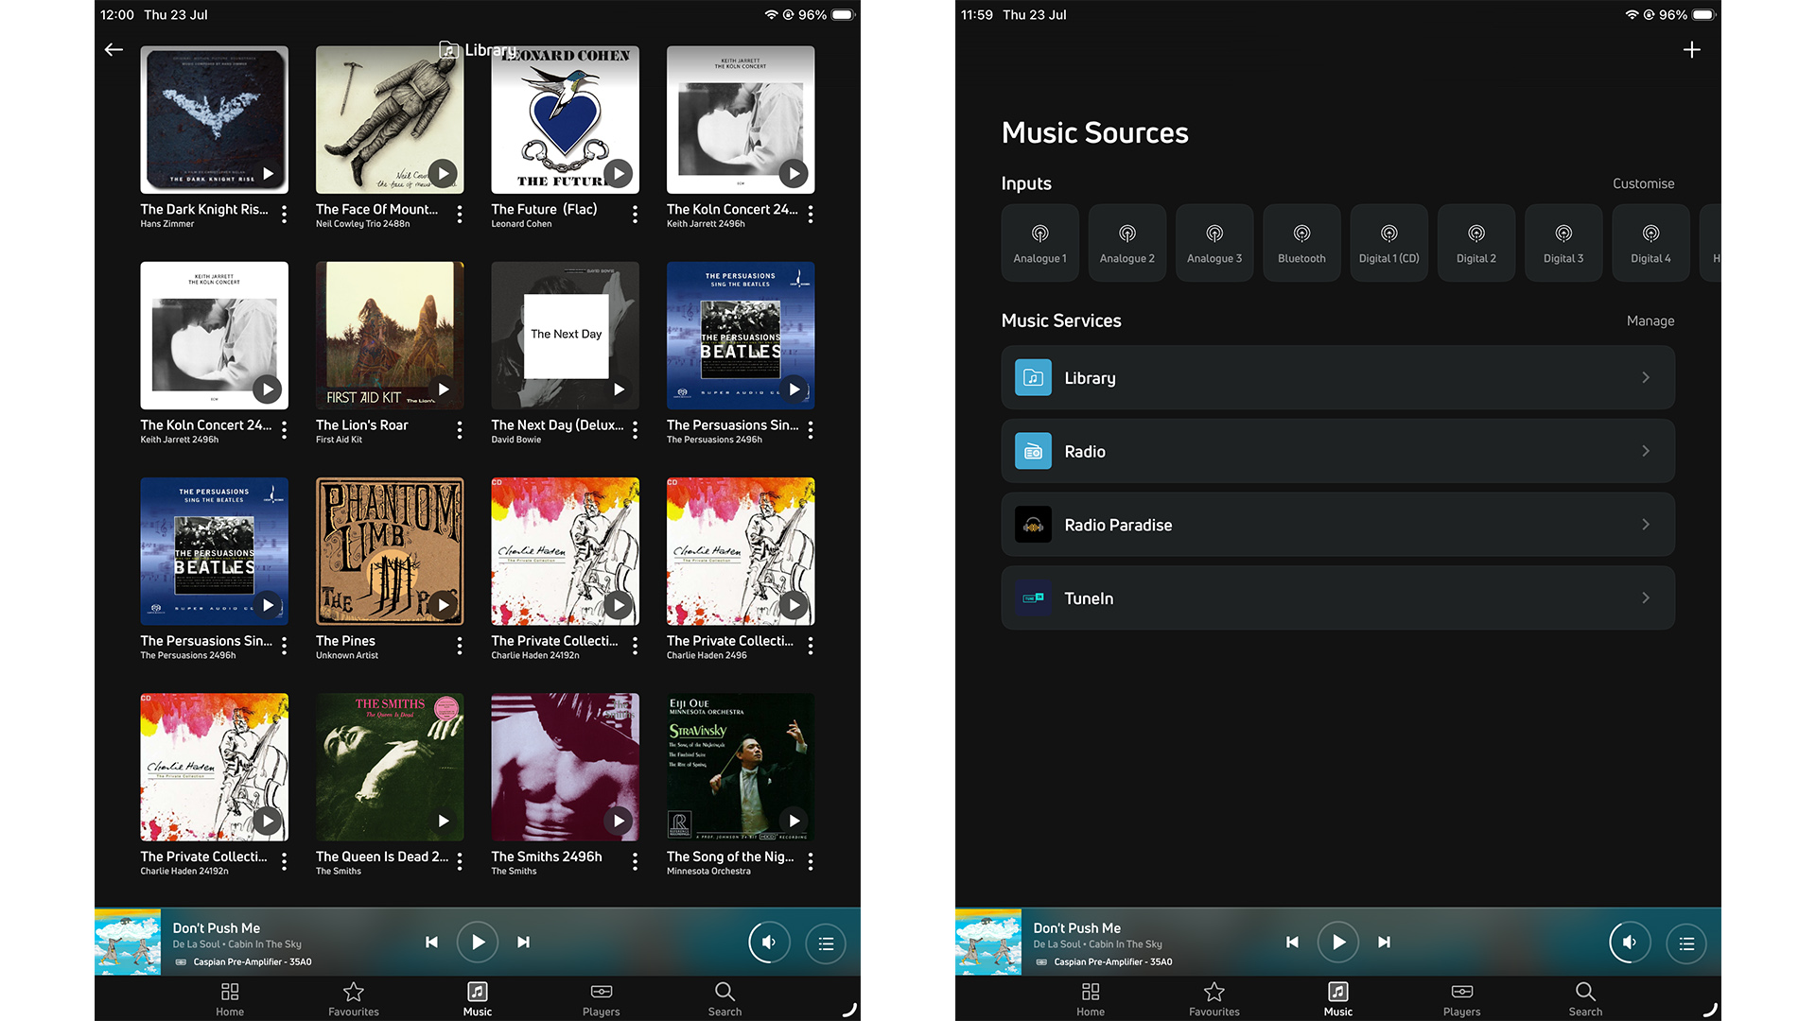Open options menu for The Next Day
Image resolution: width=1816 pixels, height=1021 pixels.
[x=635, y=430]
